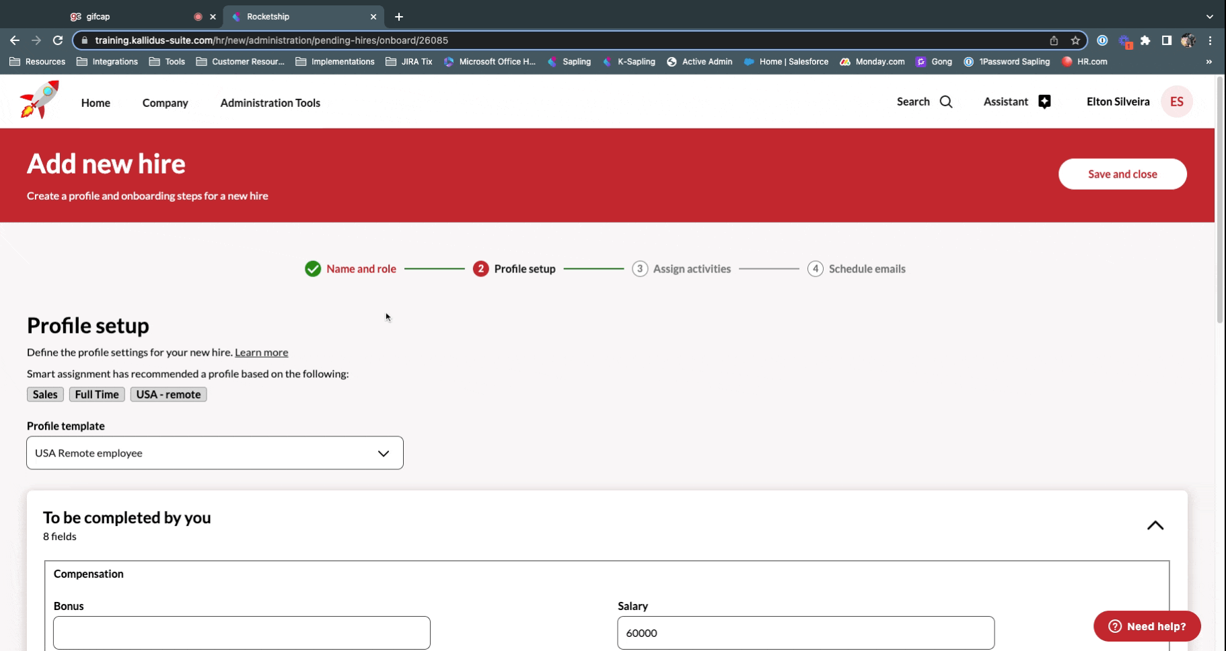
Task: Open a new browser tab
Action: coord(399,17)
